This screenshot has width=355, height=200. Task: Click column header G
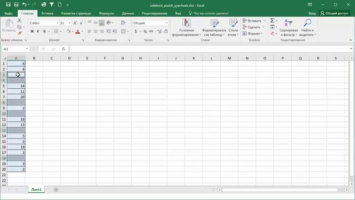123,58
